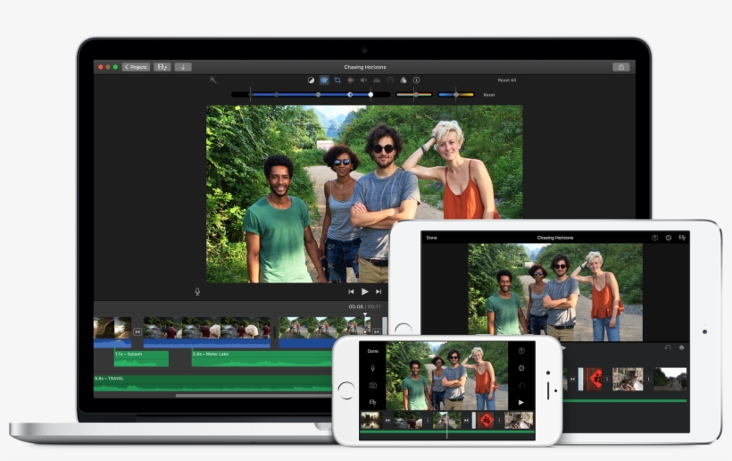Click the magic wand auto-enhance icon
This screenshot has width=732, height=461.
tap(212, 80)
